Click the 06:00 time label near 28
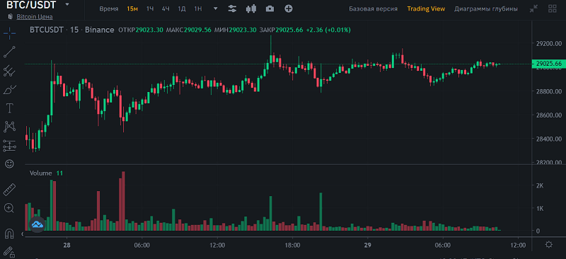Screen dimensions: 566x259 click(142, 245)
